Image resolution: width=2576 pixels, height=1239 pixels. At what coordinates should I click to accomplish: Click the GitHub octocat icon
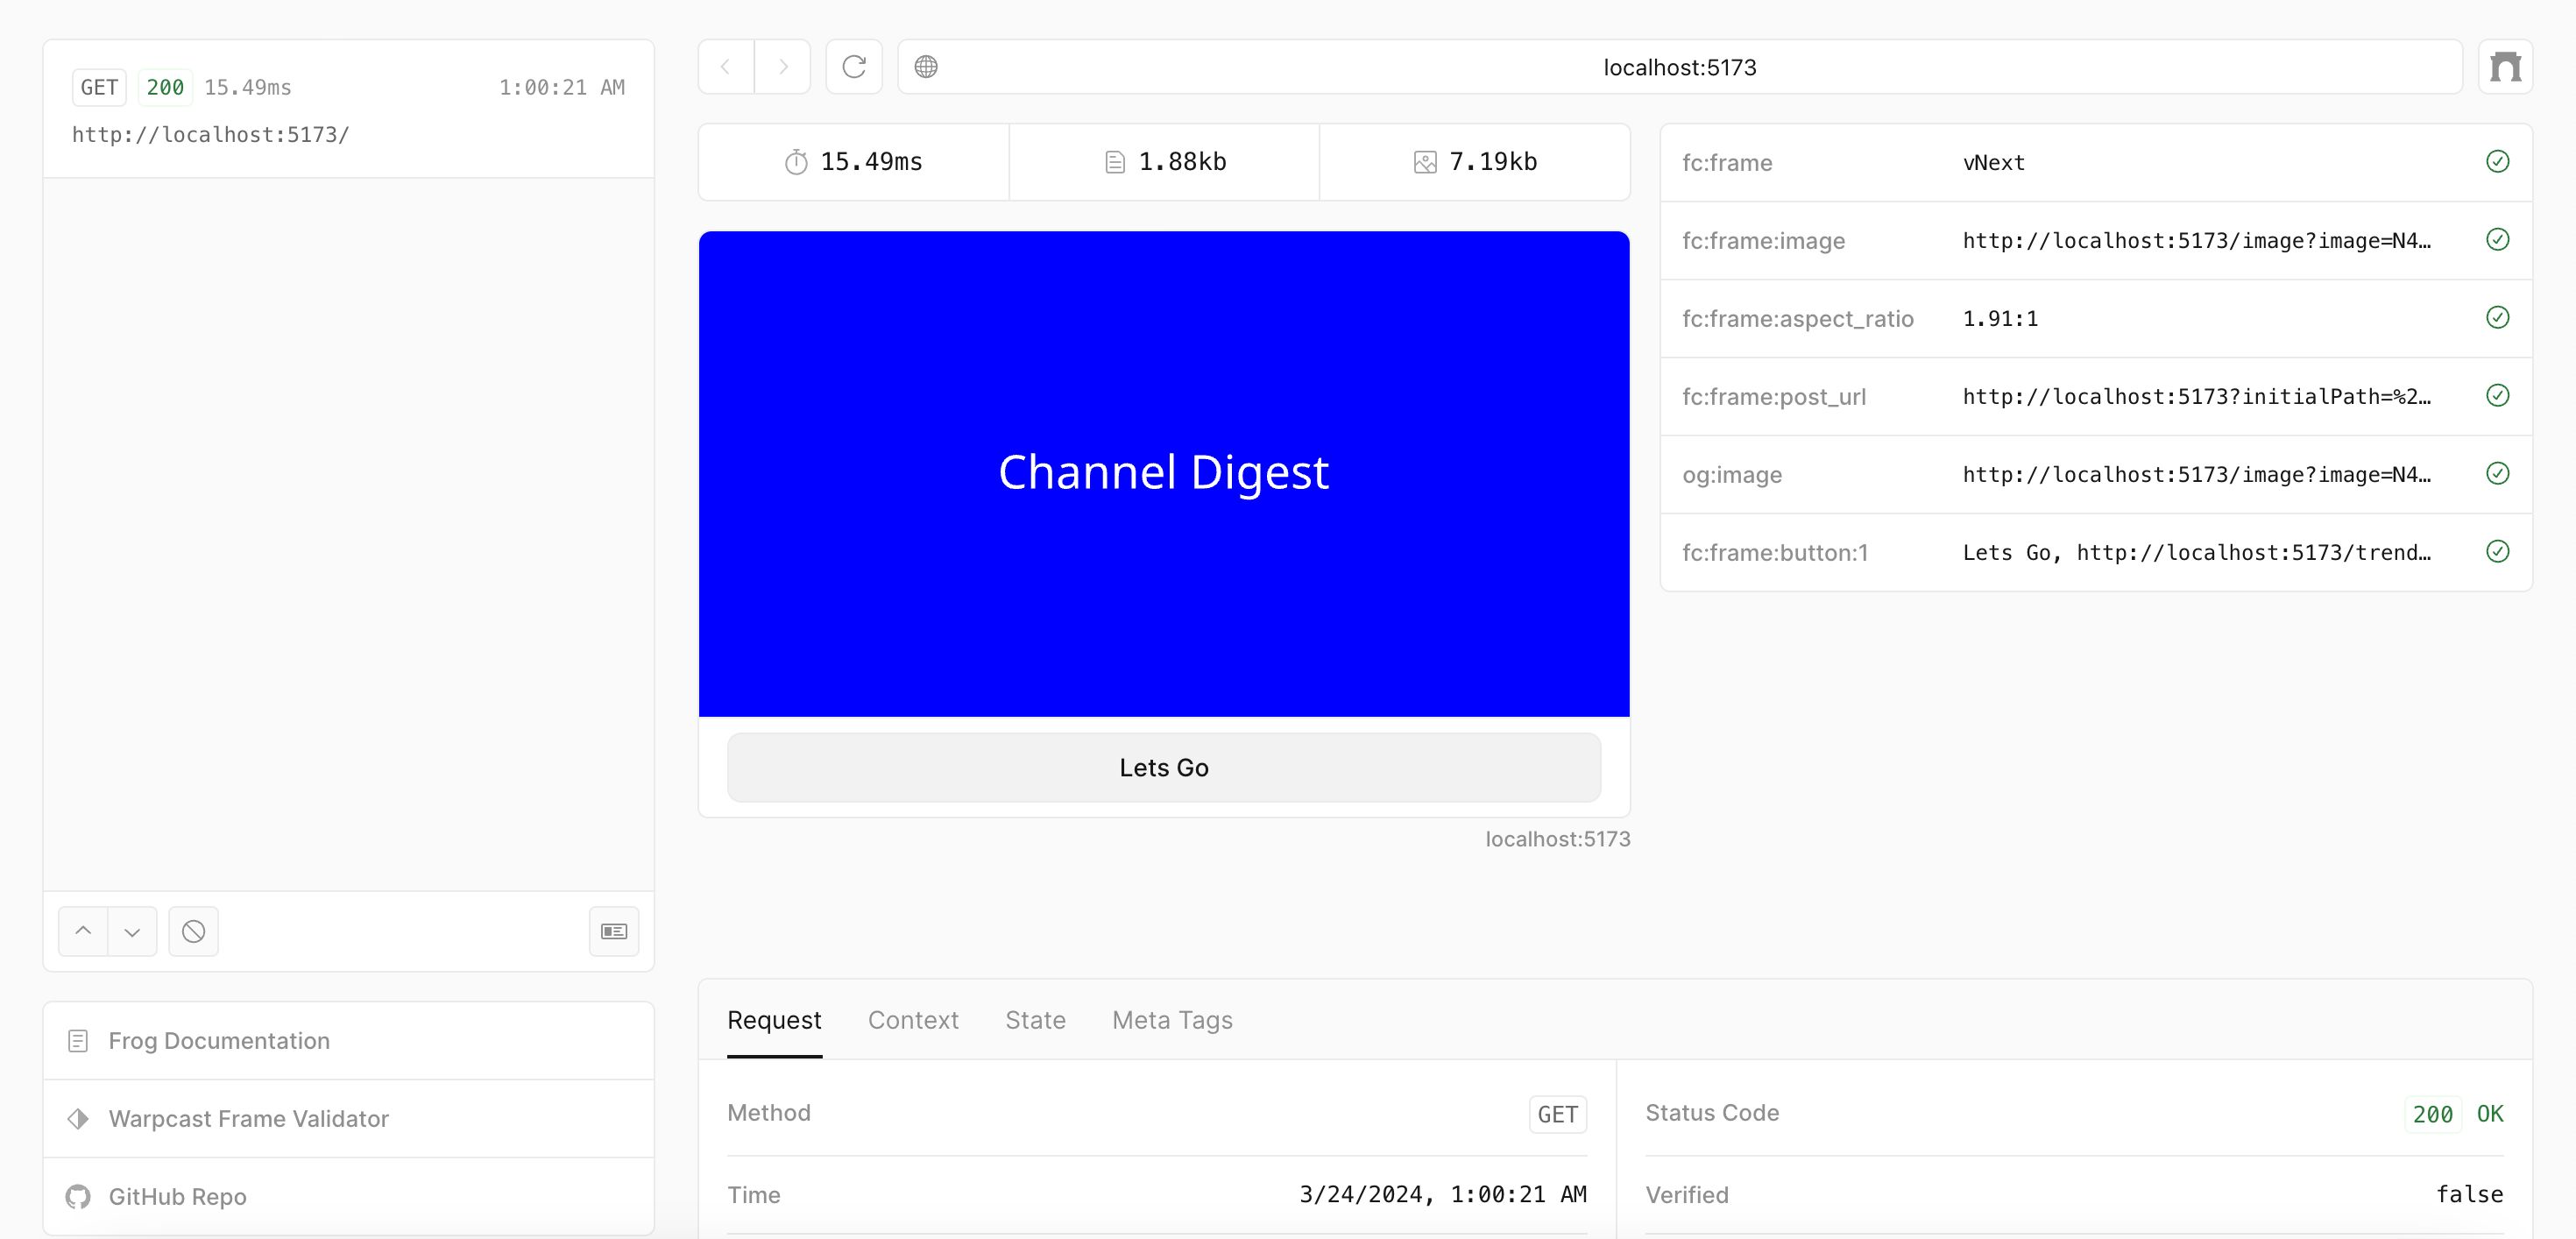tap(78, 1197)
